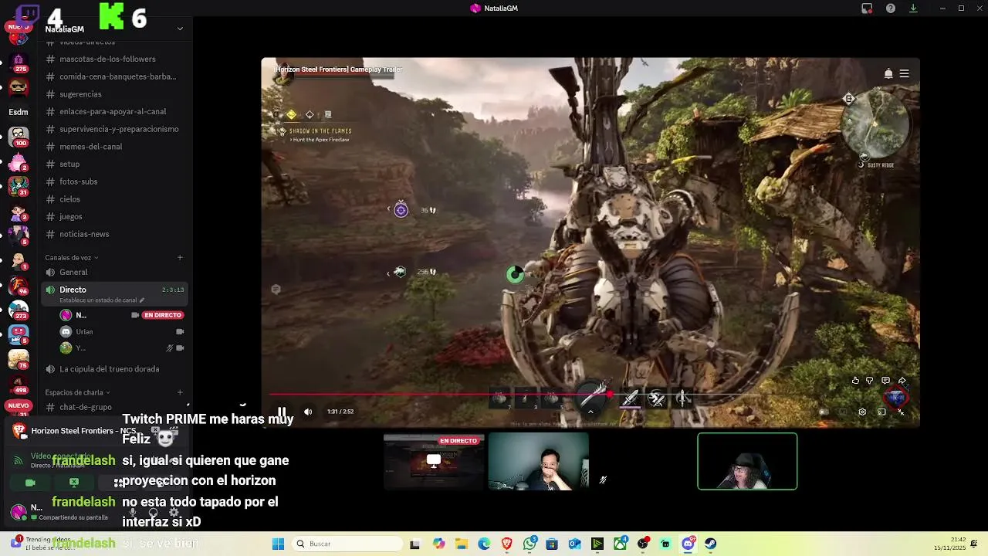
Task: Click the notification bell on the video
Action: tap(888, 73)
